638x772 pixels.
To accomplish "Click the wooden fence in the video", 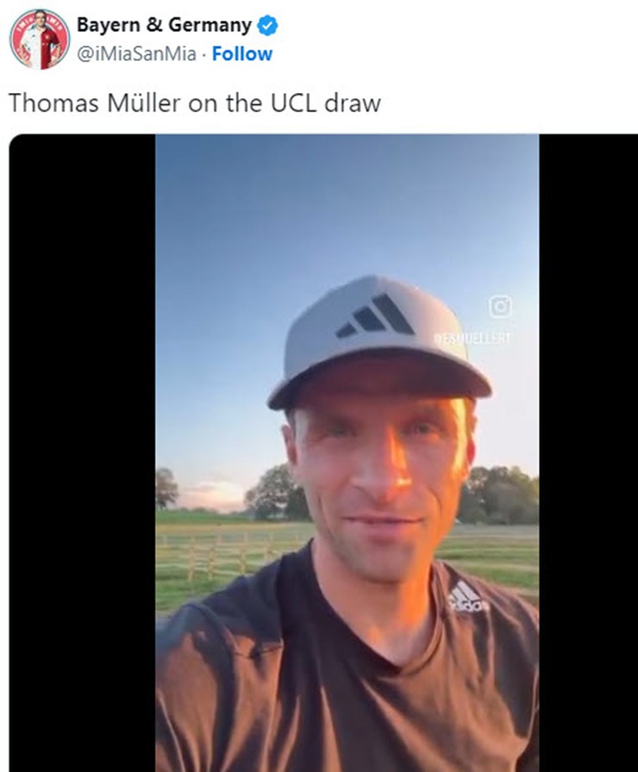I will tap(222, 551).
